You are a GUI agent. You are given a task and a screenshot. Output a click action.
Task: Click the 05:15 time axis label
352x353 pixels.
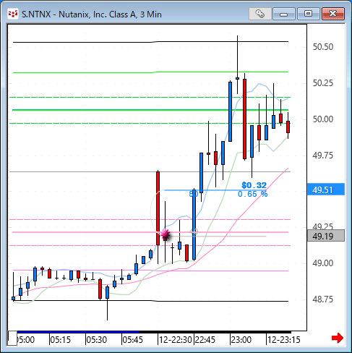(x=61, y=340)
